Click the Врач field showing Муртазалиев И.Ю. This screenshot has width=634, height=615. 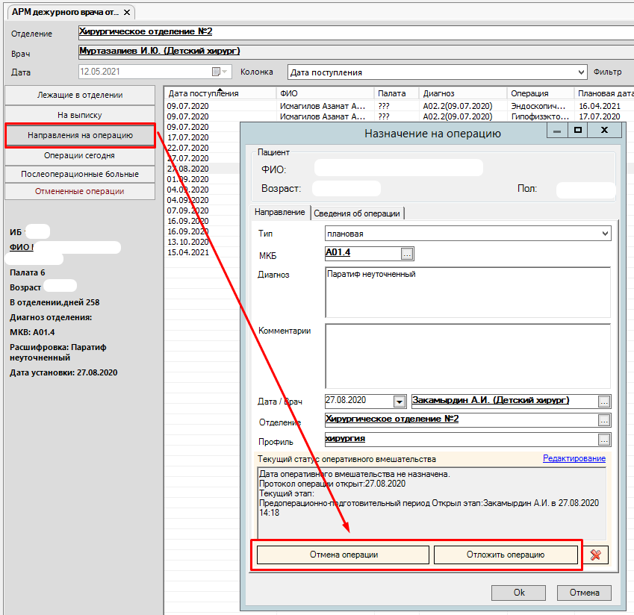[x=355, y=51]
